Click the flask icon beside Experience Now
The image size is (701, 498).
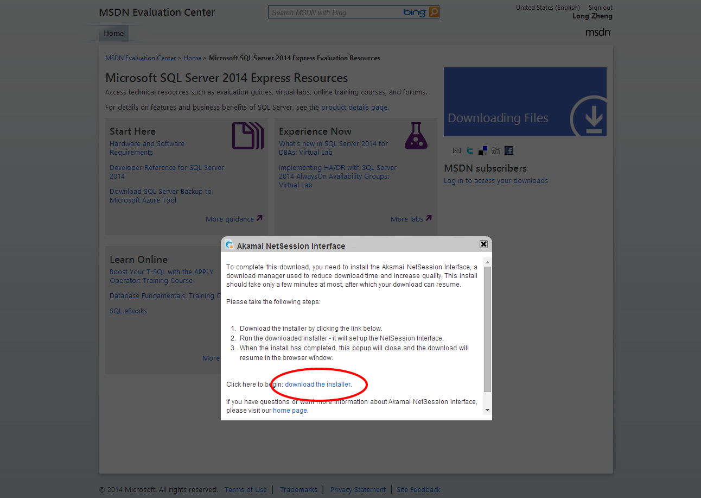tap(416, 136)
